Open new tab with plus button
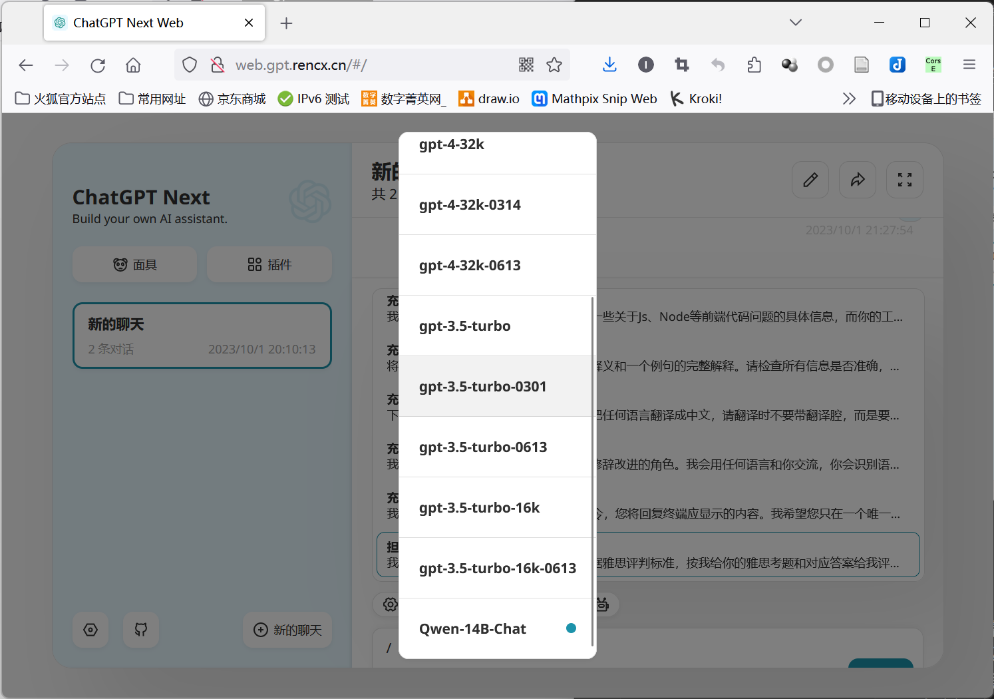The image size is (994, 699). tap(286, 23)
